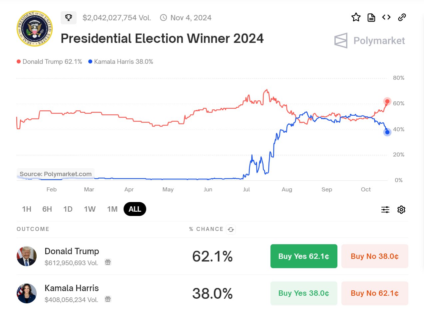Screen dimensions: 424x312
Task: Buy No on Donald Trump at 38.0¢
Action: point(375,256)
